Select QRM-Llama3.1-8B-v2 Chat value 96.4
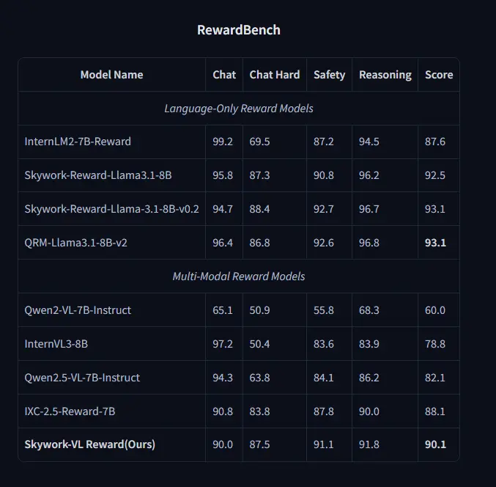Viewport: 496px width, 487px height. (x=223, y=243)
